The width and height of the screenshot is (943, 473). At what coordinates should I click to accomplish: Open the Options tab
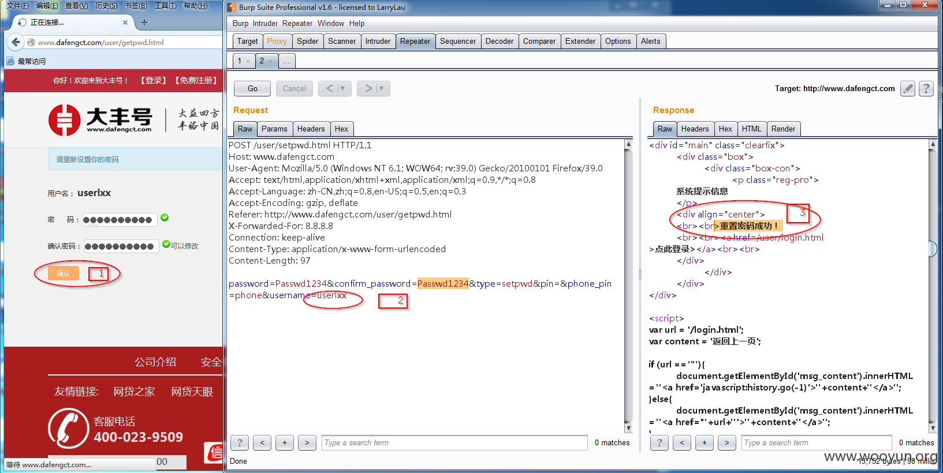point(618,41)
